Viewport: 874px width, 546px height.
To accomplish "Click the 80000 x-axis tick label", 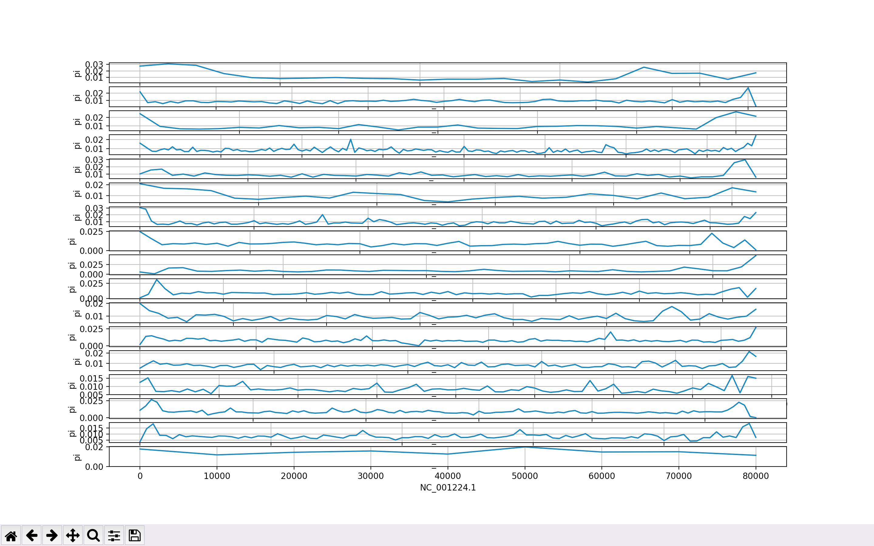I will (756, 476).
